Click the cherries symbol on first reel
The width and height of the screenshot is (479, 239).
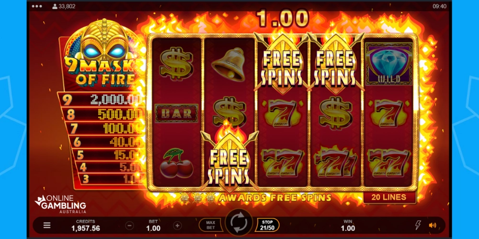[x=177, y=163]
